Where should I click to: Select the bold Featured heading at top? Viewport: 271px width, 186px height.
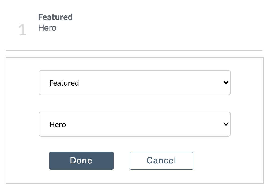[x=55, y=17]
